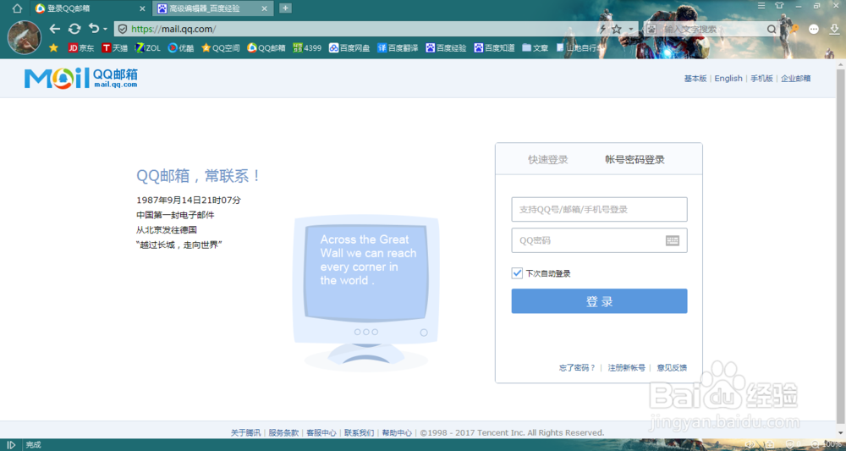Viewport: 846px width, 451px height.
Task: Click the 登录 button
Action: 600,301
